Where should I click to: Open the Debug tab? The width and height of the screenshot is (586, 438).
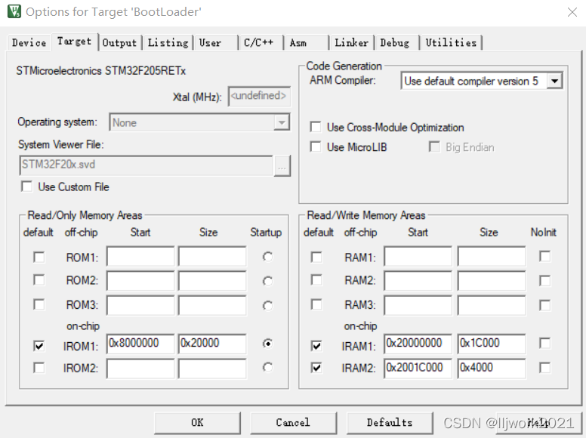(396, 42)
